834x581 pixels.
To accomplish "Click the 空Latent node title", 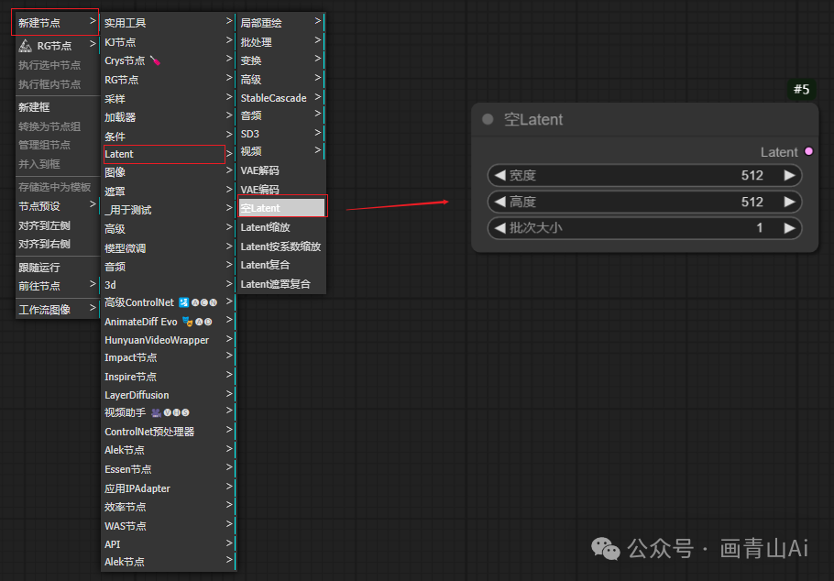I will coord(533,119).
